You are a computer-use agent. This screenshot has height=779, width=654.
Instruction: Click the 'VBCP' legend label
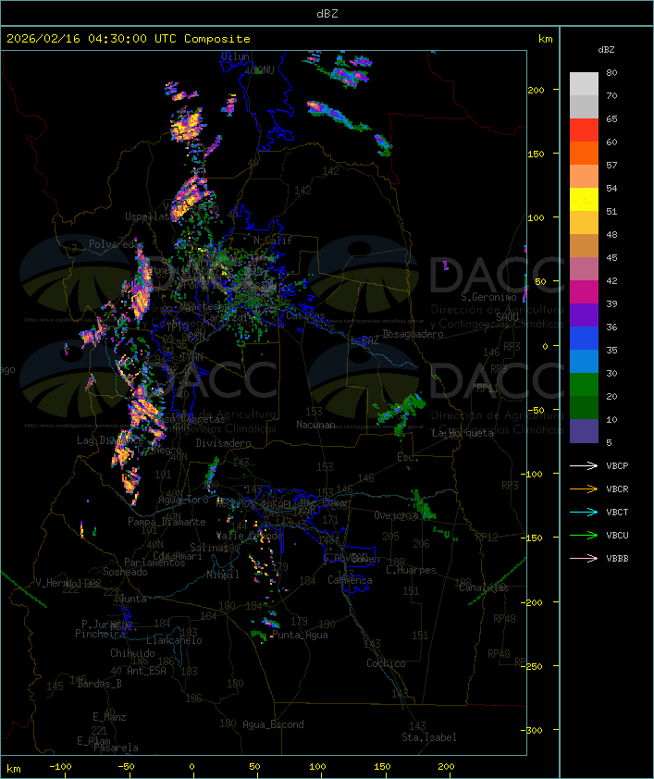pyautogui.click(x=617, y=465)
